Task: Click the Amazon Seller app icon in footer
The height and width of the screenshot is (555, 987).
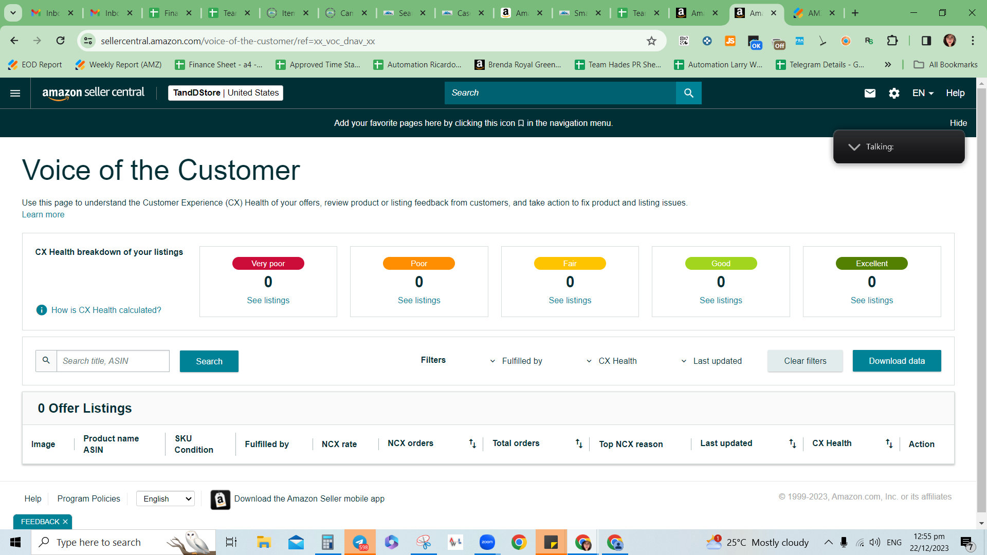Action: (221, 499)
